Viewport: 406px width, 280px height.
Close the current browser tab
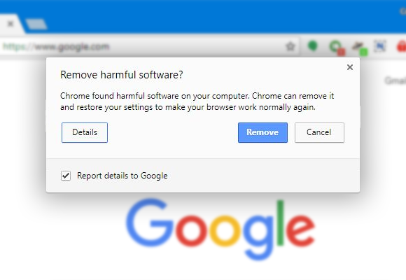(10, 24)
